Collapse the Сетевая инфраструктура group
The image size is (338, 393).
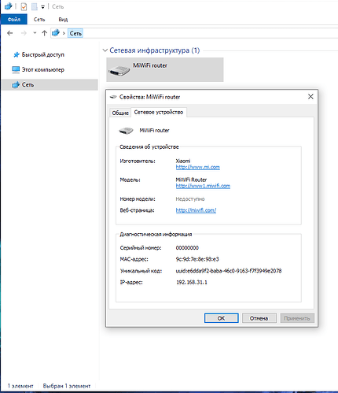[105, 50]
